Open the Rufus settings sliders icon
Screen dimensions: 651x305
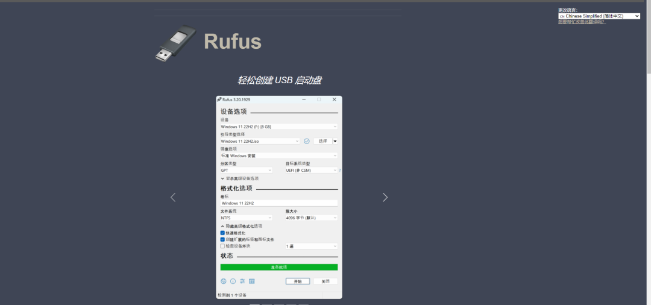[x=242, y=281]
